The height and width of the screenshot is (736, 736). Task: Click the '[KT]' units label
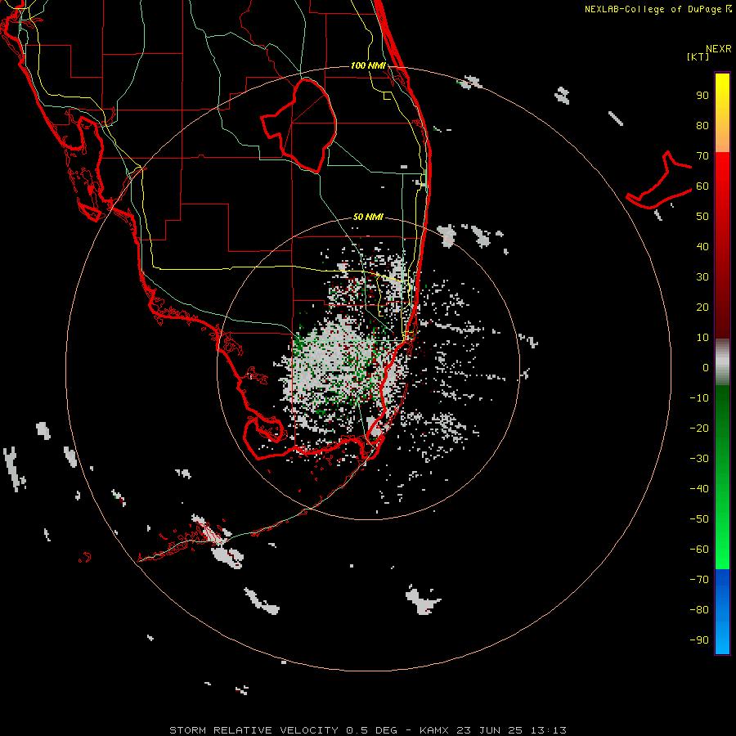(x=698, y=56)
